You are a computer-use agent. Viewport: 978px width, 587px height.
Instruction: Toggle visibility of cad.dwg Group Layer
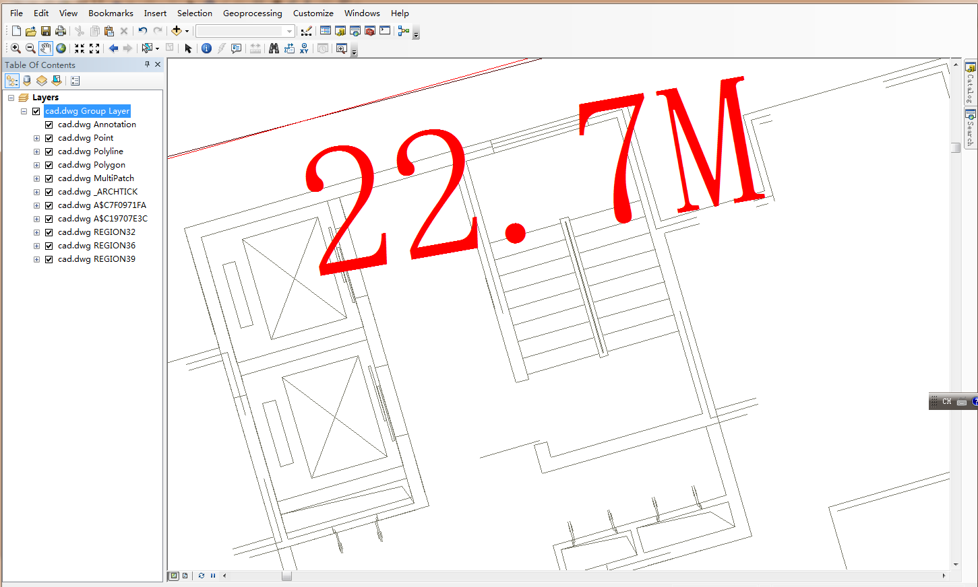click(x=36, y=111)
